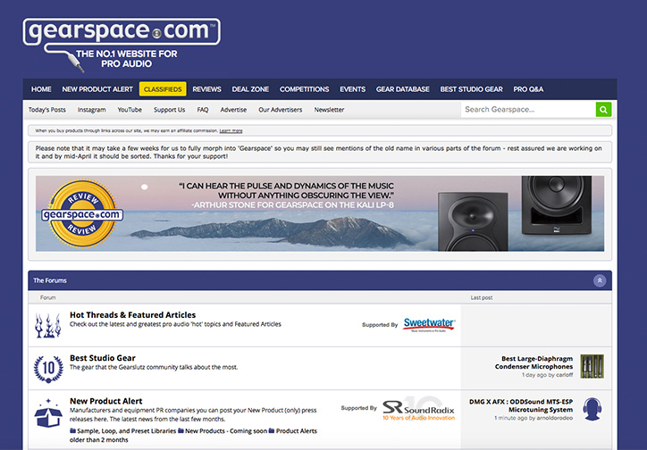Screen dimensions: 647x450
Task: Open New Products - Coming soon subforum
Action: click(x=226, y=431)
